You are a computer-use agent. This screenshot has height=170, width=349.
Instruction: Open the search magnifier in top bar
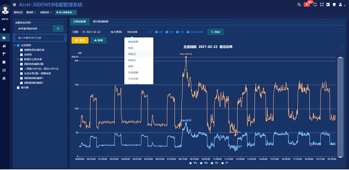[299, 4]
